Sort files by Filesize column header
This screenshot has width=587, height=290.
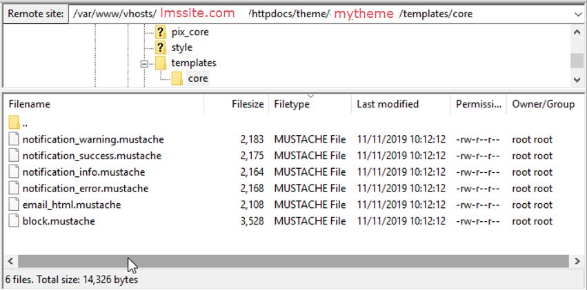pos(248,104)
